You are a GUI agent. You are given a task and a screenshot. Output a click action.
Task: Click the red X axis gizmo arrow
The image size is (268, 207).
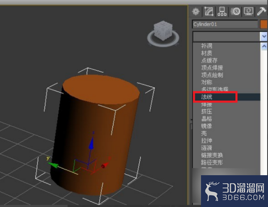105,165
